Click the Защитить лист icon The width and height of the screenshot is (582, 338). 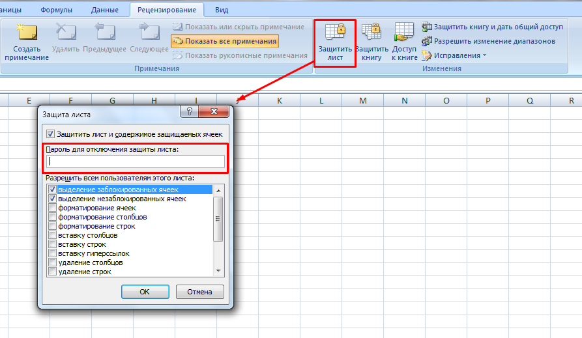335,33
